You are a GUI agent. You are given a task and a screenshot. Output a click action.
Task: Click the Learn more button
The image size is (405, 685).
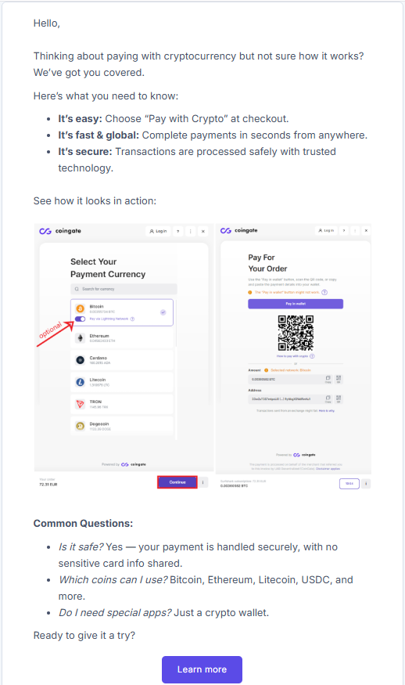(202, 669)
